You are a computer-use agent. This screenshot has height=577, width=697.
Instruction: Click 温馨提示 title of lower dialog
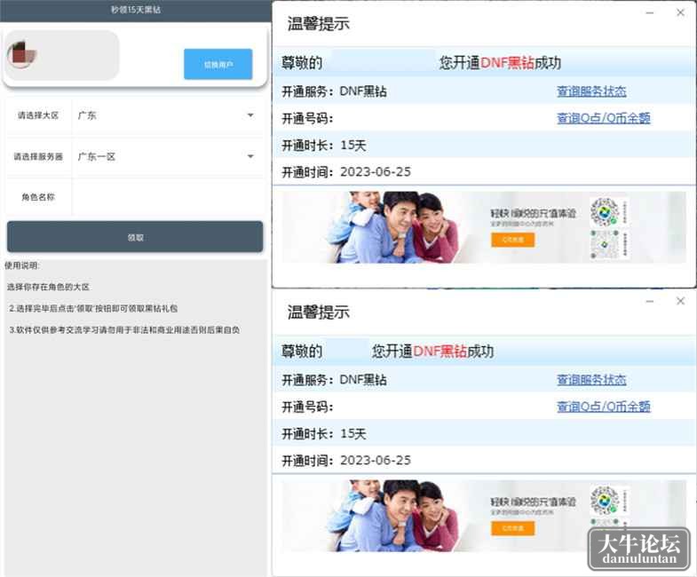318,312
